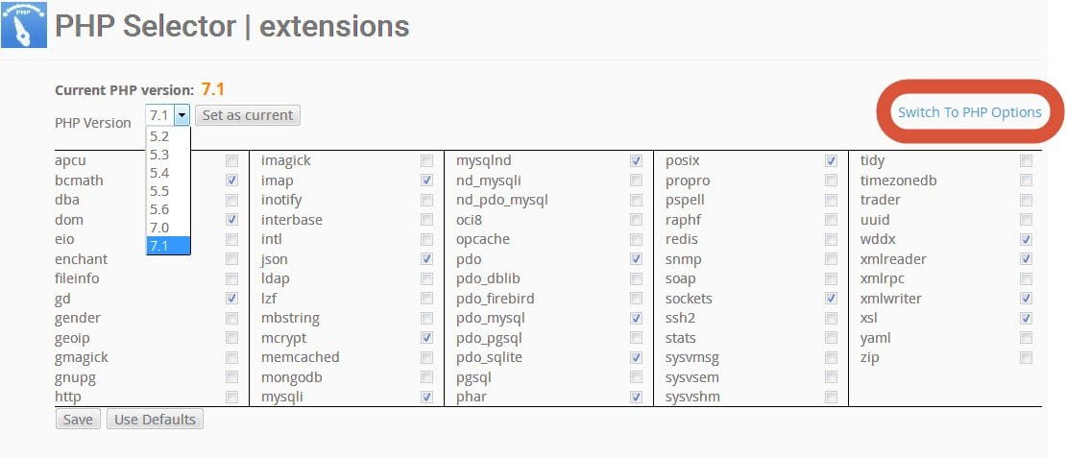Uncheck the xsl extension checkbox

tap(1027, 318)
